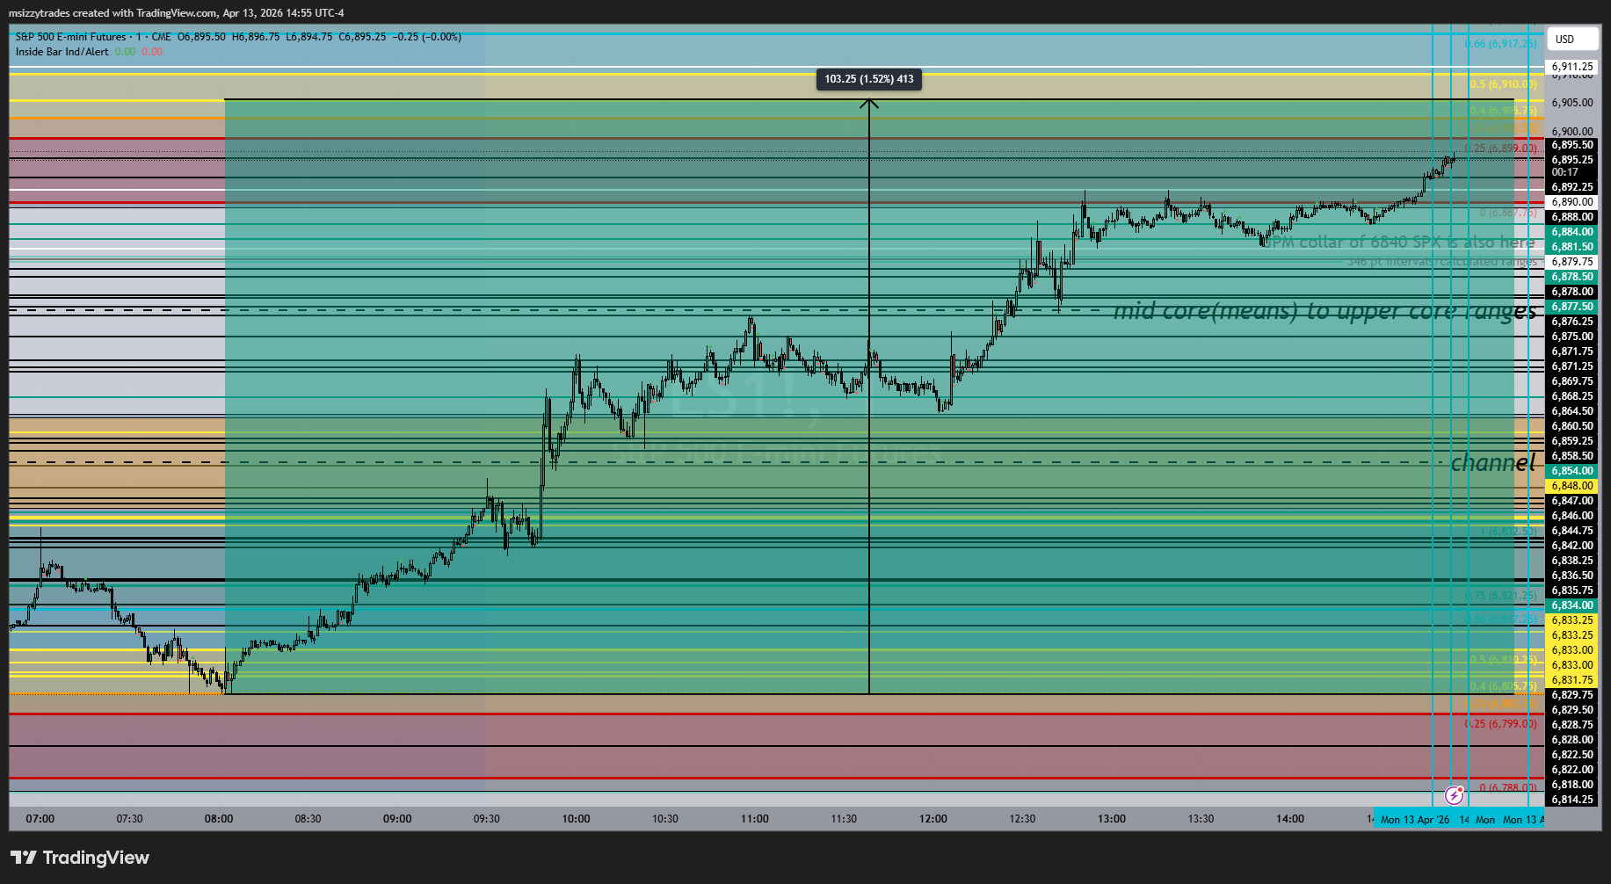Click the yellow 6,848.00 price label
The image size is (1611, 884).
coord(1571,486)
